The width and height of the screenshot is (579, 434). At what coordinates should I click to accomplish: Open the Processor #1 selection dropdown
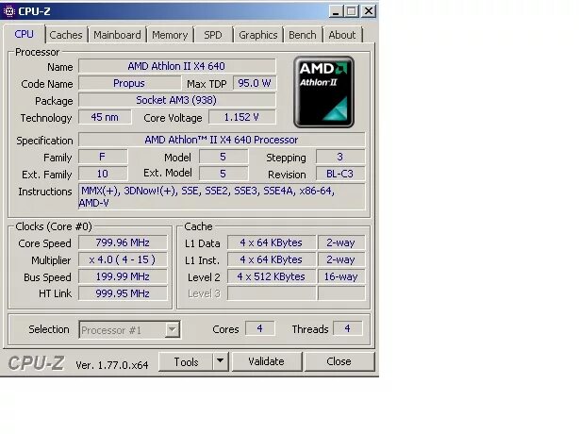(x=129, y=329)
